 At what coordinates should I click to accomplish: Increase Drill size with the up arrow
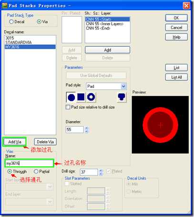(101, 171)
